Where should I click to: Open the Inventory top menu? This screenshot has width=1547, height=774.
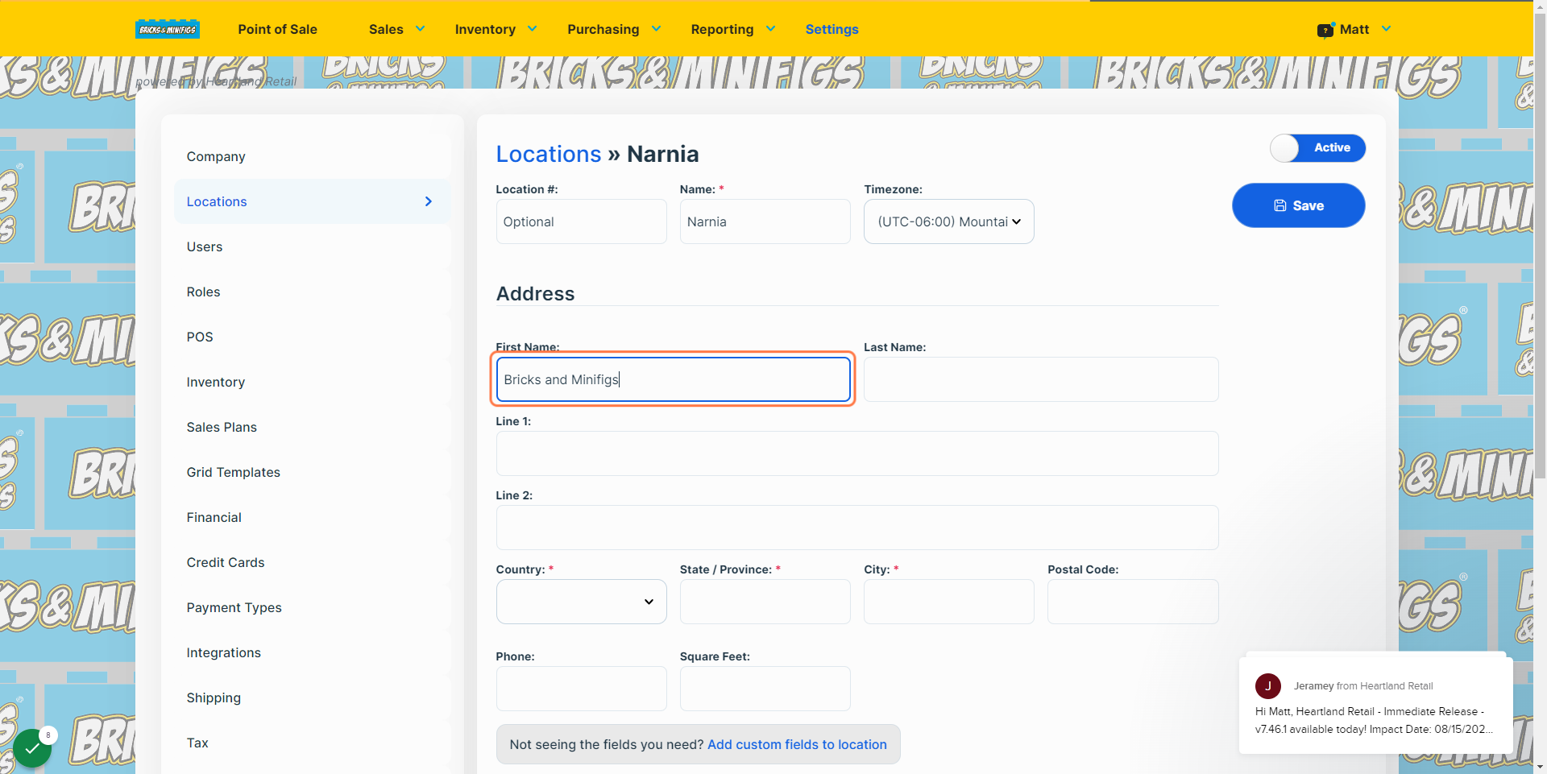point(496,29)
